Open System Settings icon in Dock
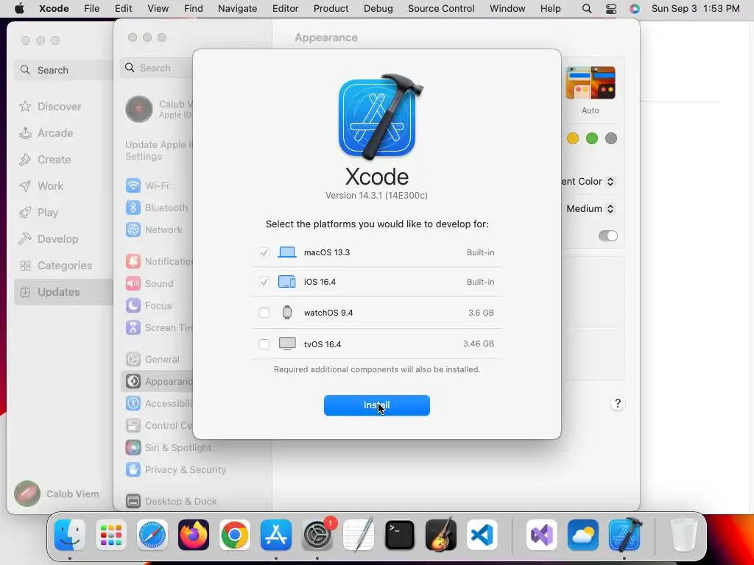This screenshot has height=565, width=754. [317, 535]
